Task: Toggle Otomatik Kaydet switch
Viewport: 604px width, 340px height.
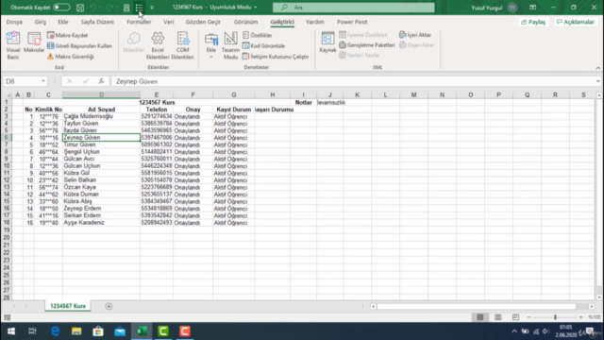Action: (61, 8)
